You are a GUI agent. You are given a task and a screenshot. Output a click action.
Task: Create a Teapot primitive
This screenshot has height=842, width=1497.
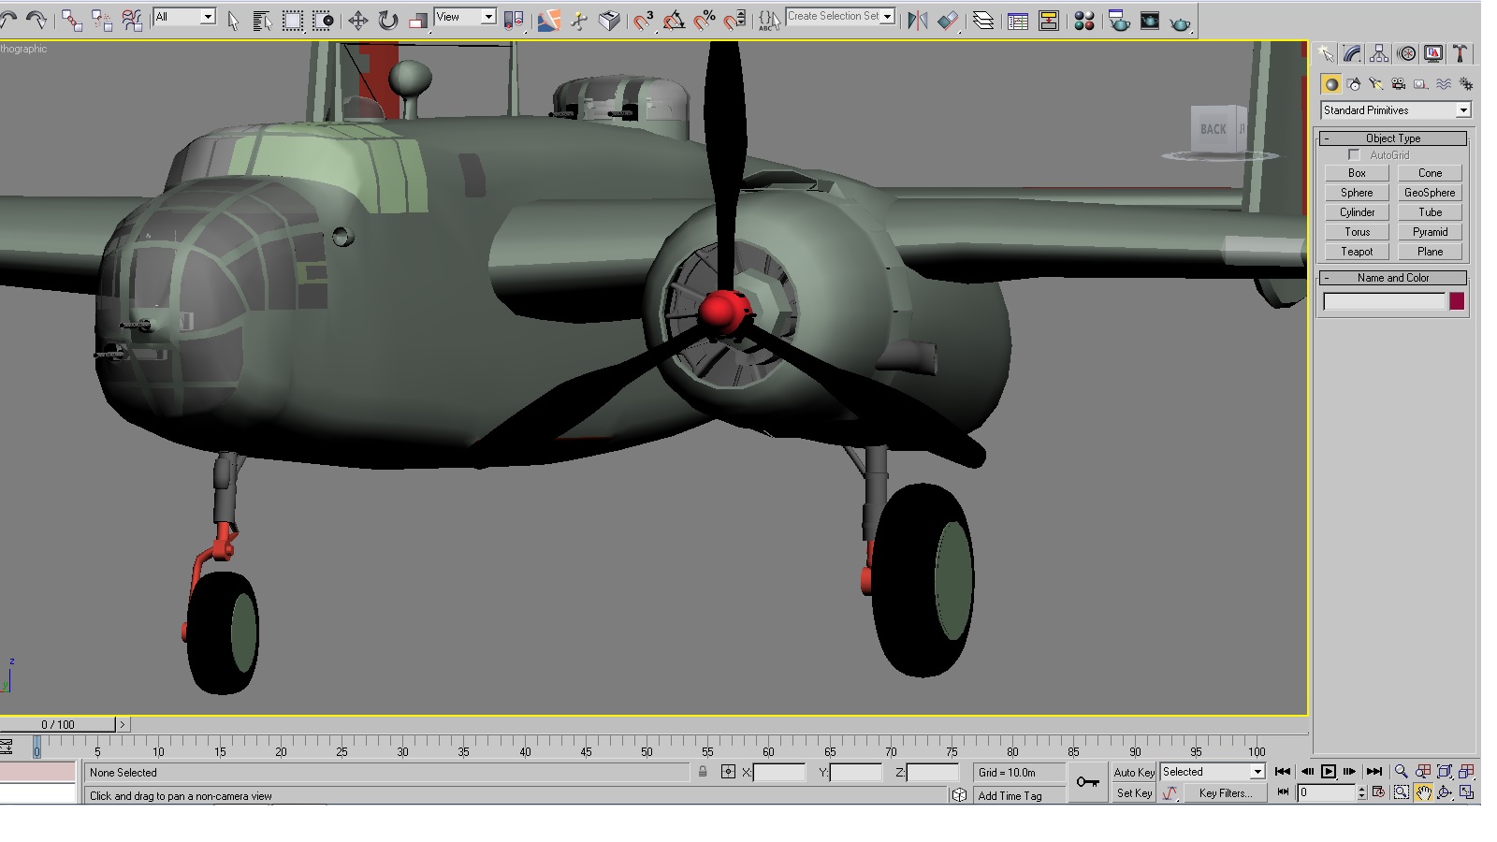tap(1357, 252)
